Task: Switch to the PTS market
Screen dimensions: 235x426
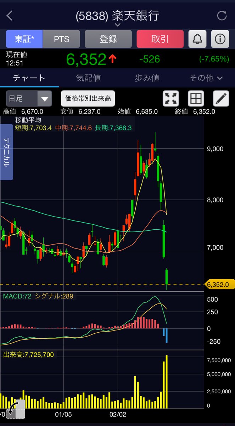Action: tap(62, 39)
